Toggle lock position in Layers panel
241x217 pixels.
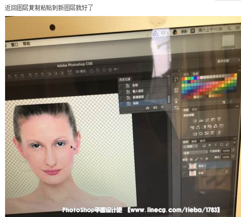pyautogui.click(x=201, y=159)
